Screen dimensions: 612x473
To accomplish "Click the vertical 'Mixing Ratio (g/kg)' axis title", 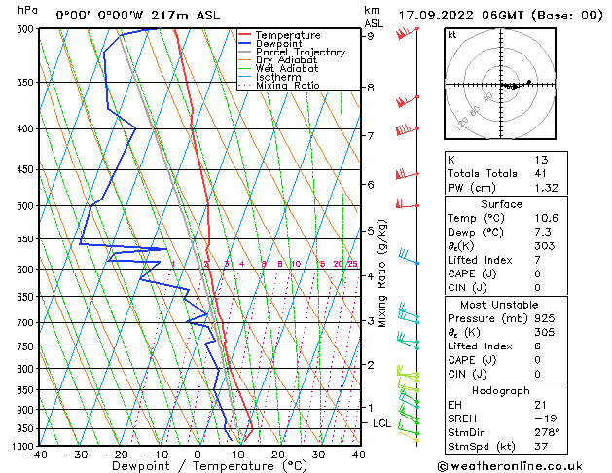I will (x=381, y=273).
